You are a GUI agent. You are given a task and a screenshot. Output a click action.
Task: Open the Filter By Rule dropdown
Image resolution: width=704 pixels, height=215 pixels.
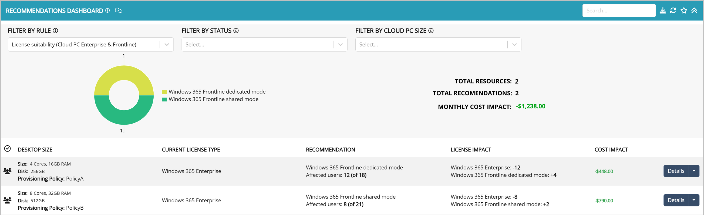point(166,45)
